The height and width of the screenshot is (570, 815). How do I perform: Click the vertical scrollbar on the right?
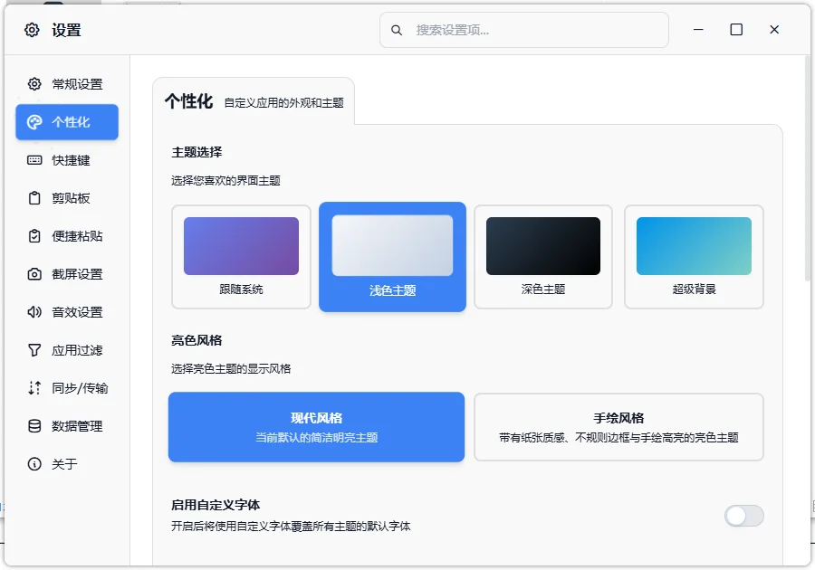[807, 168]
